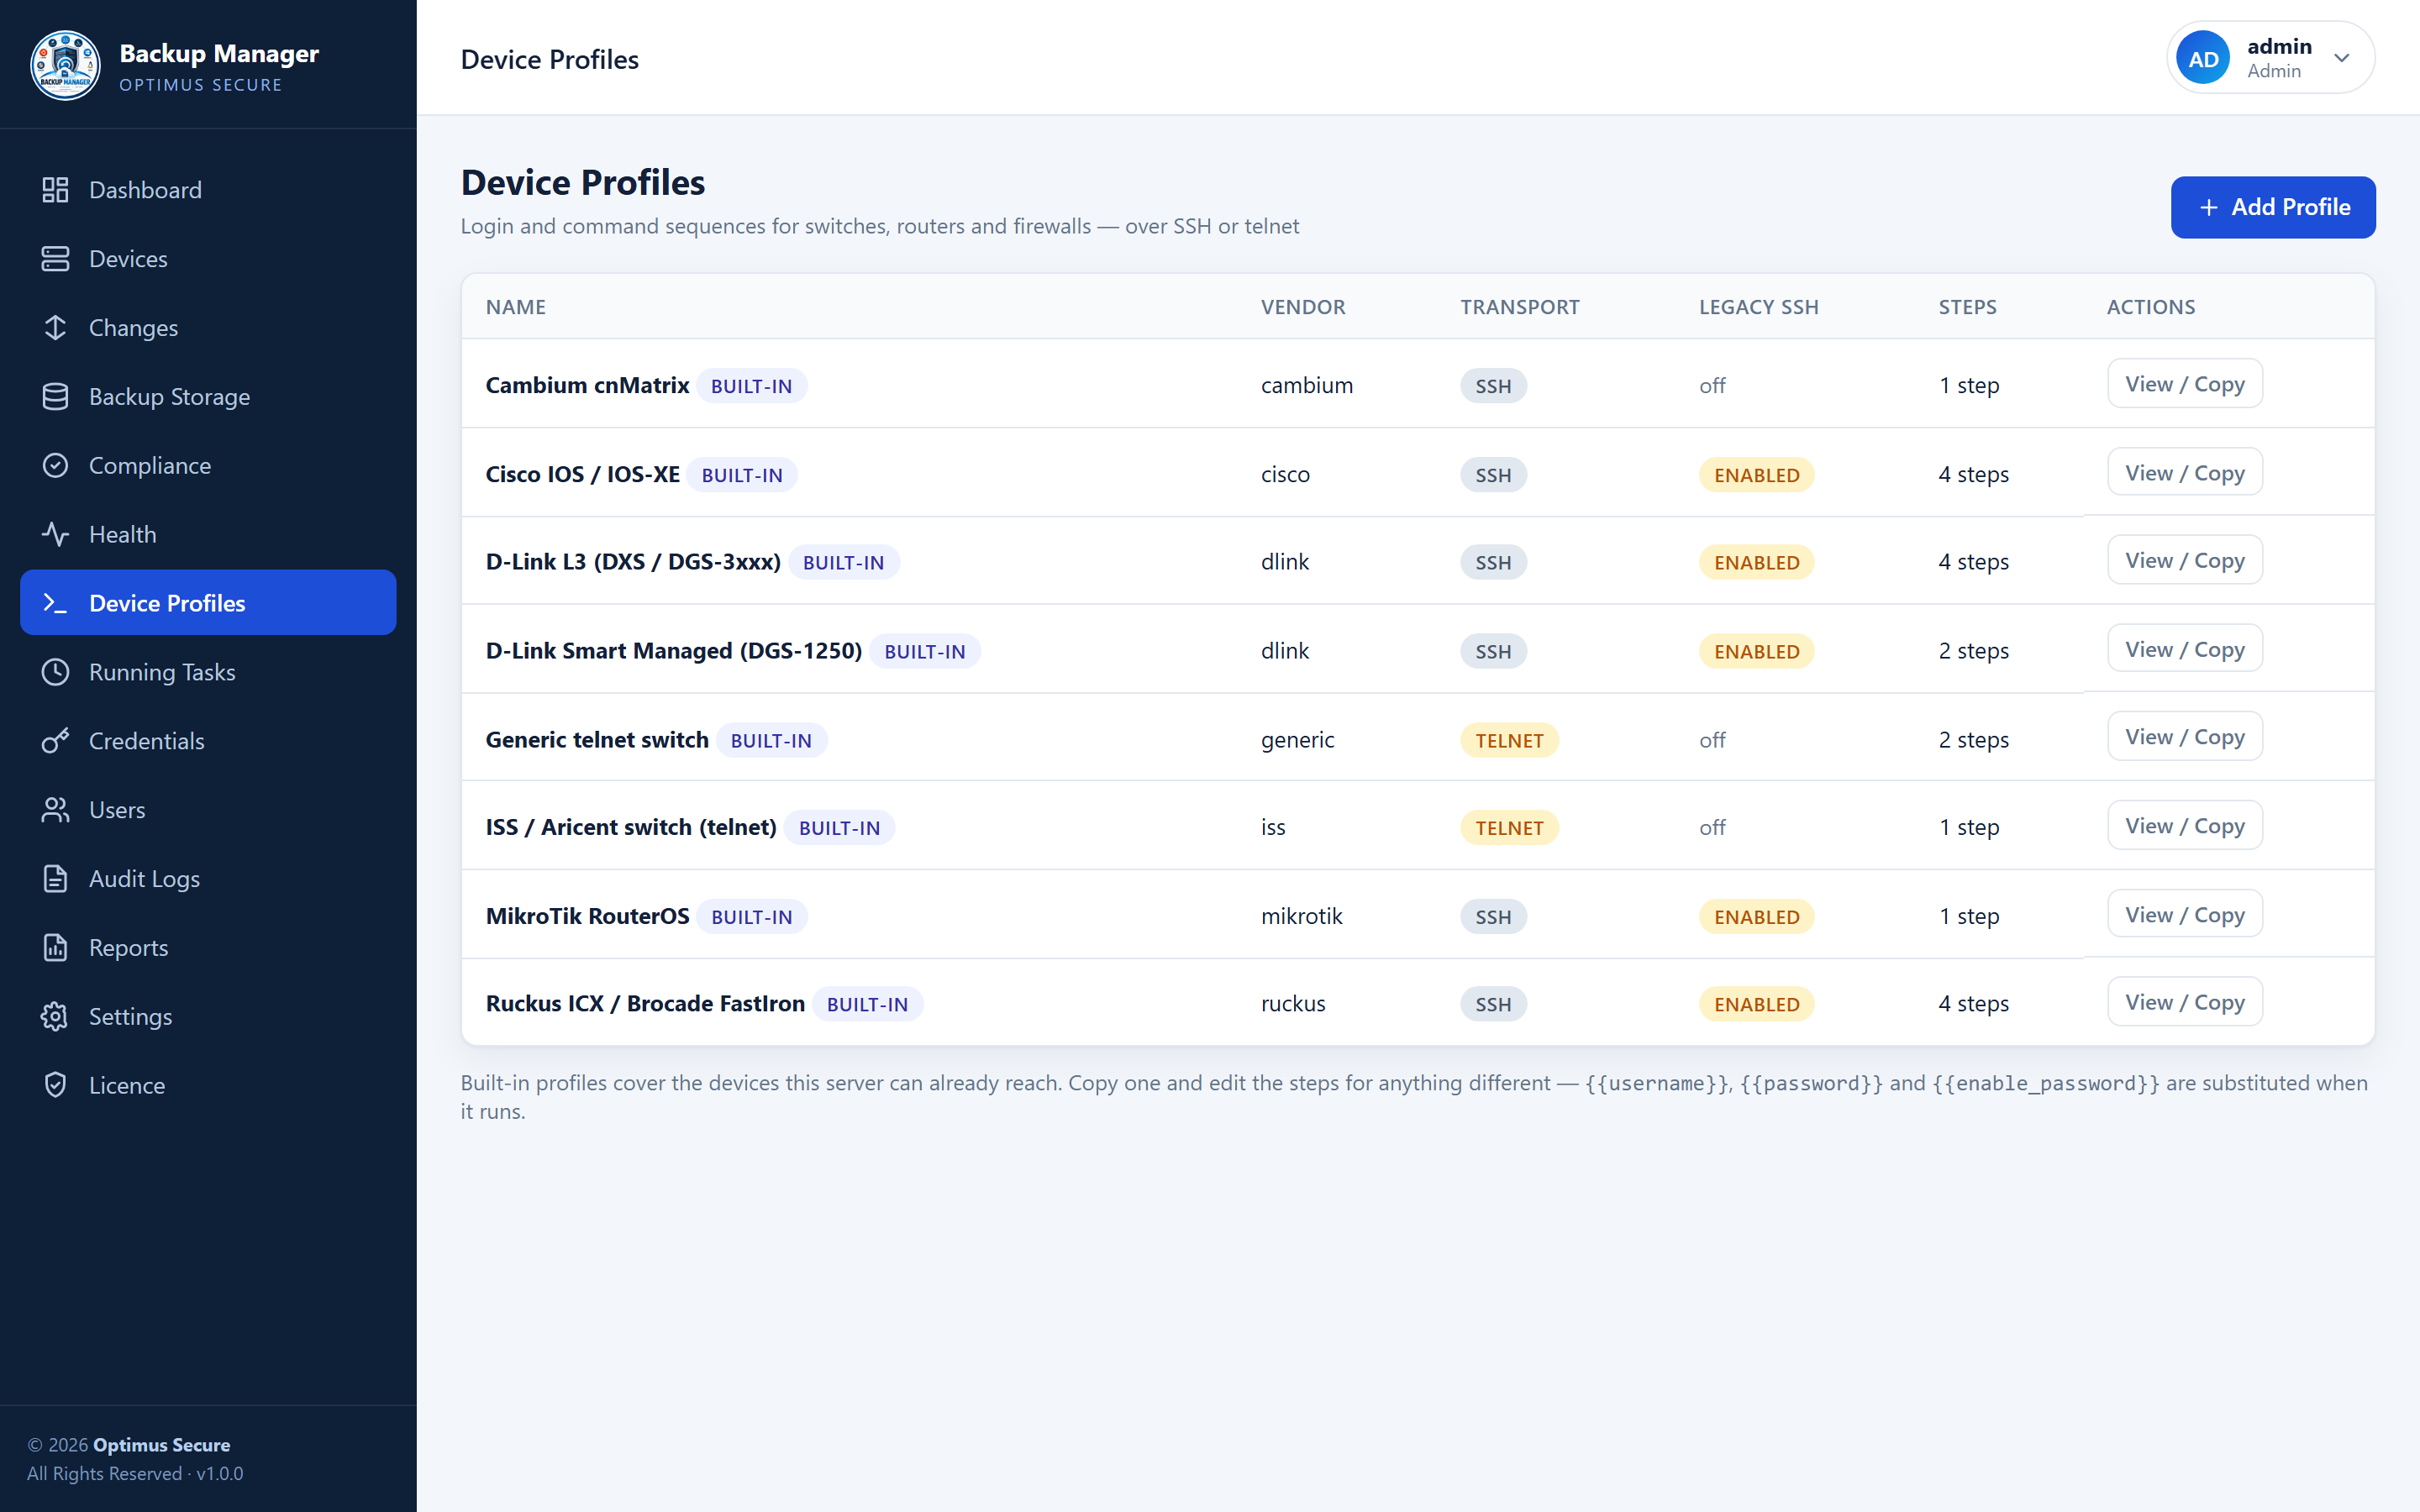
Task: Open the Backup Storage menu item
Action: pos(208,397)
